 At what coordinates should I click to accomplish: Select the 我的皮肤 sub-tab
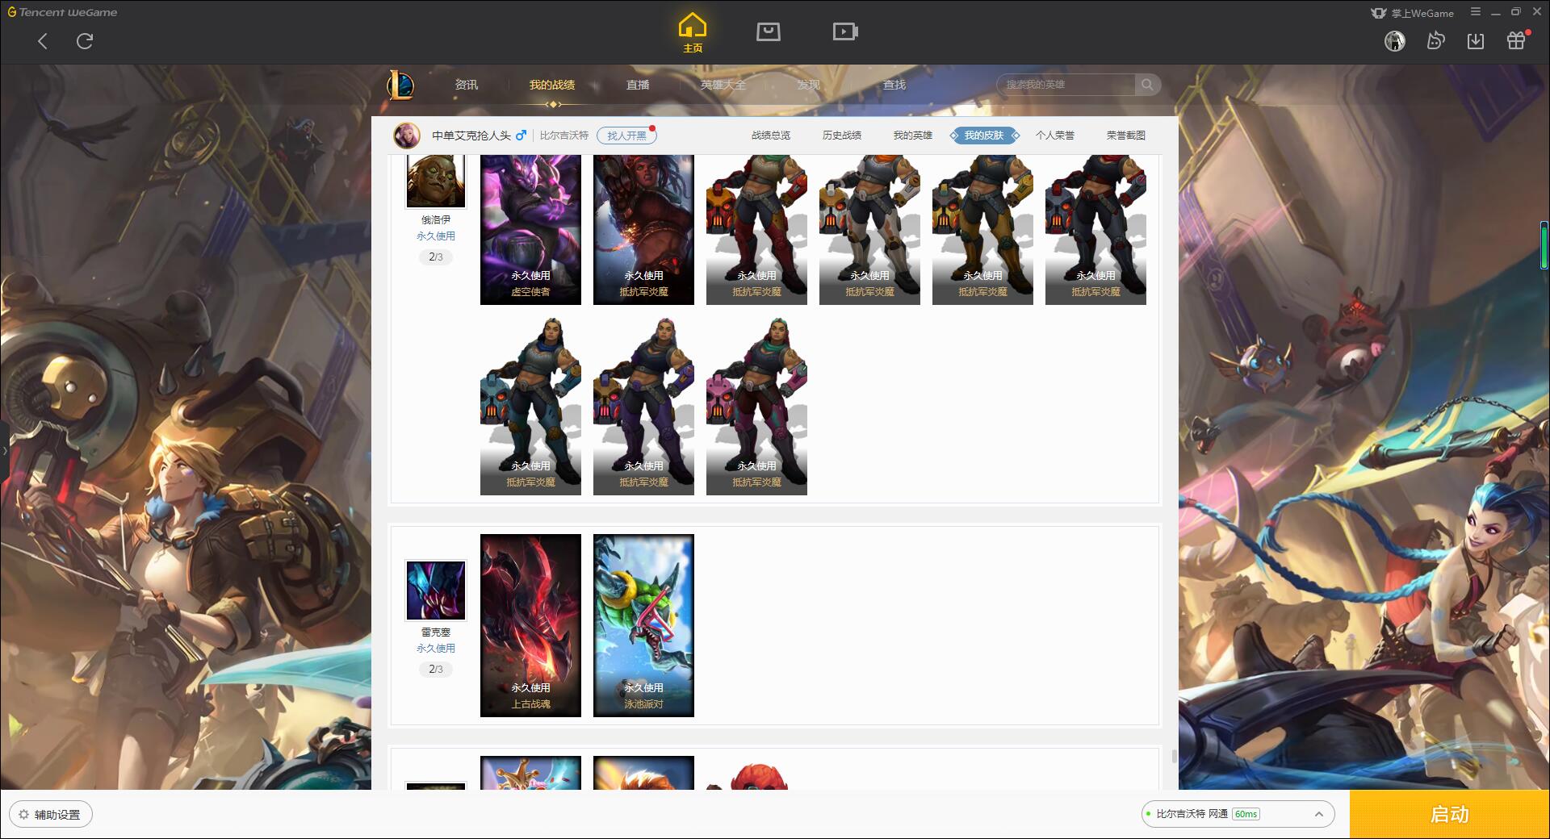point(984,136)
